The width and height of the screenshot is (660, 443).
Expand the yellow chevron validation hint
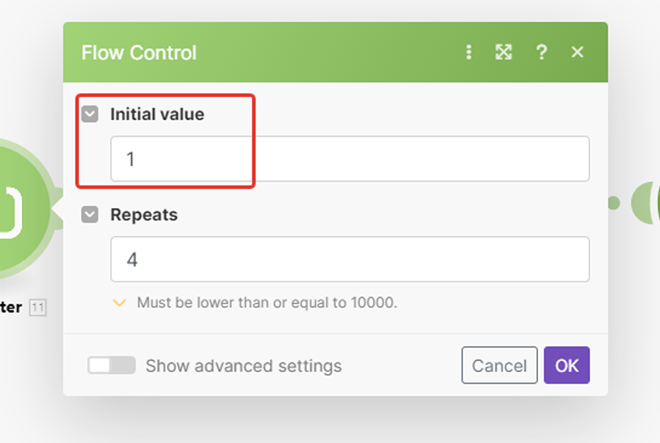119,303
